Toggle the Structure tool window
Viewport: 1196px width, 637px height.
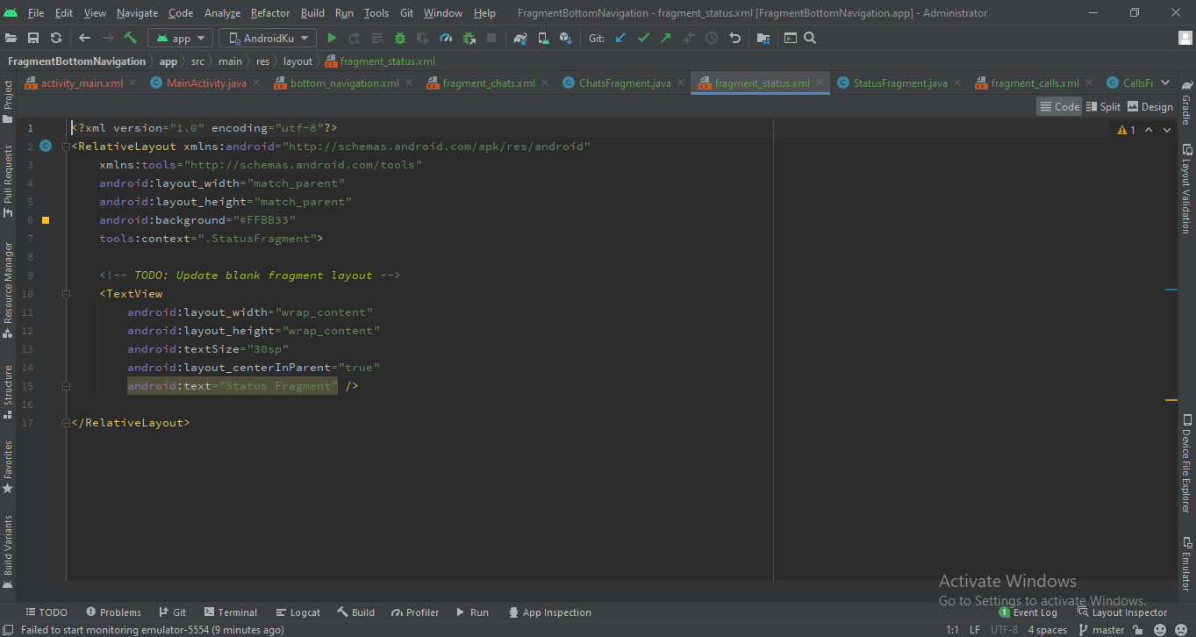(8, 392)
